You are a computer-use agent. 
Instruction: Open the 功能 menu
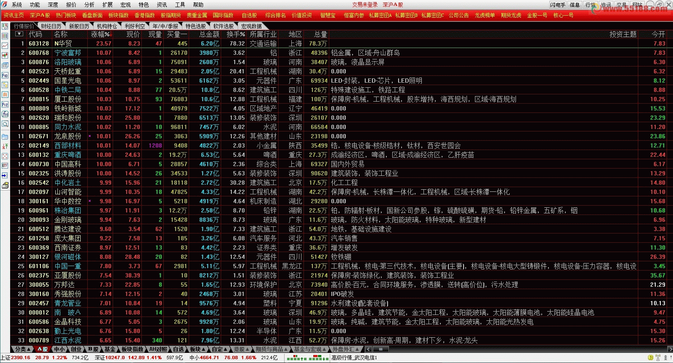click(35, 5)
